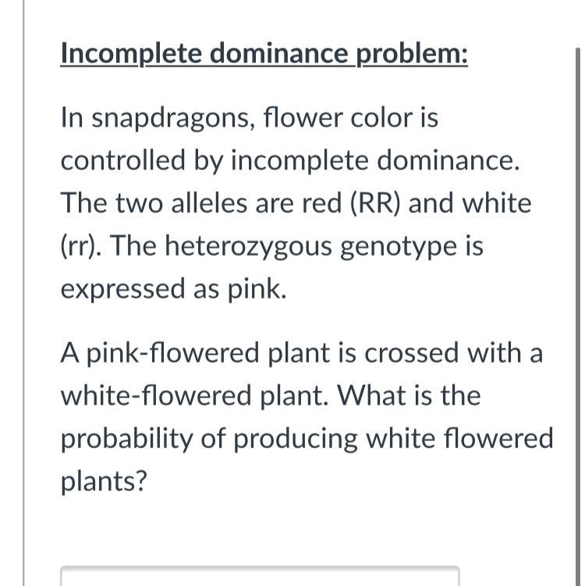Click the word 'probability' in the question

tap(125, 439)
